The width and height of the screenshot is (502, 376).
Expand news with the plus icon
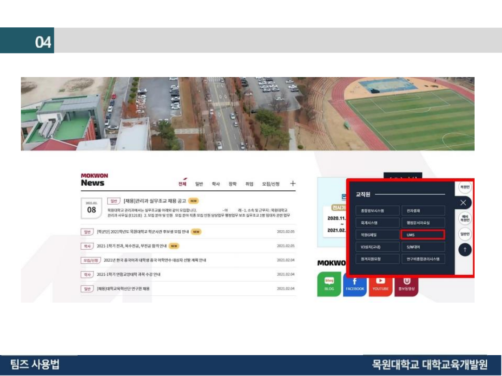click(293, 183)
